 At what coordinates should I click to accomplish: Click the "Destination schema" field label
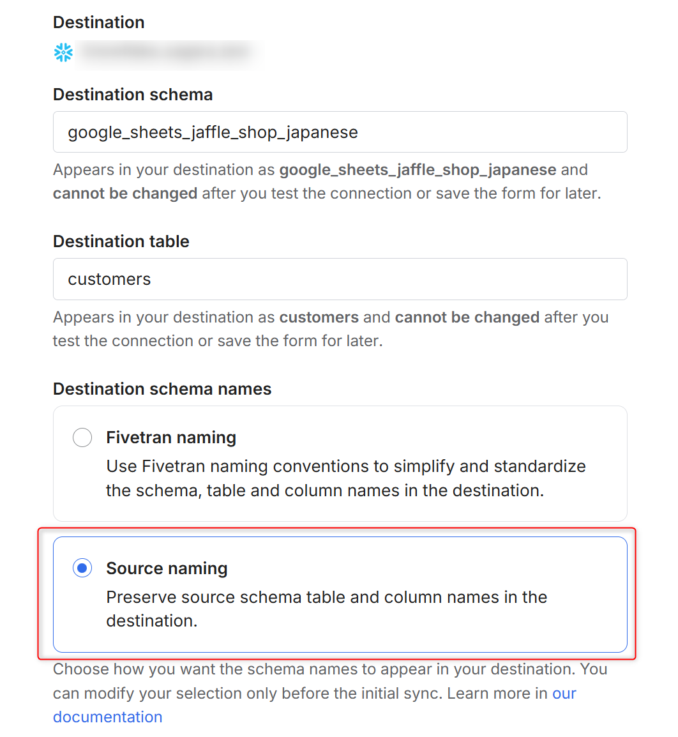[133, 95]
